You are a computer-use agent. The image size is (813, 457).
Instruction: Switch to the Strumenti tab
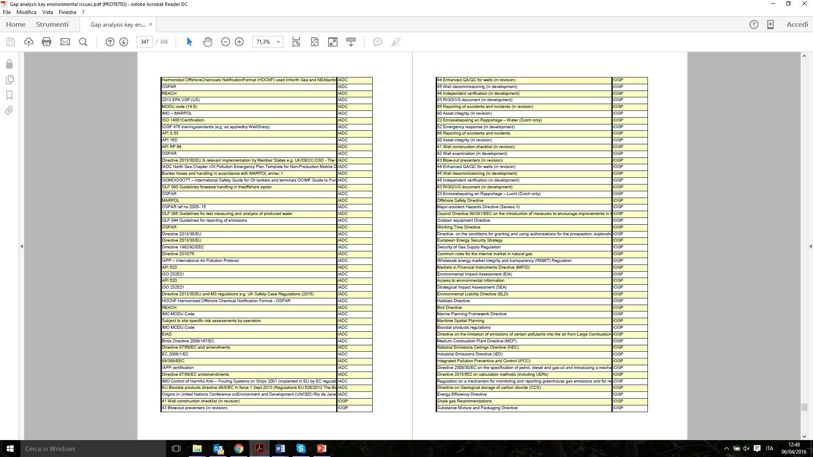click(52, 25)
